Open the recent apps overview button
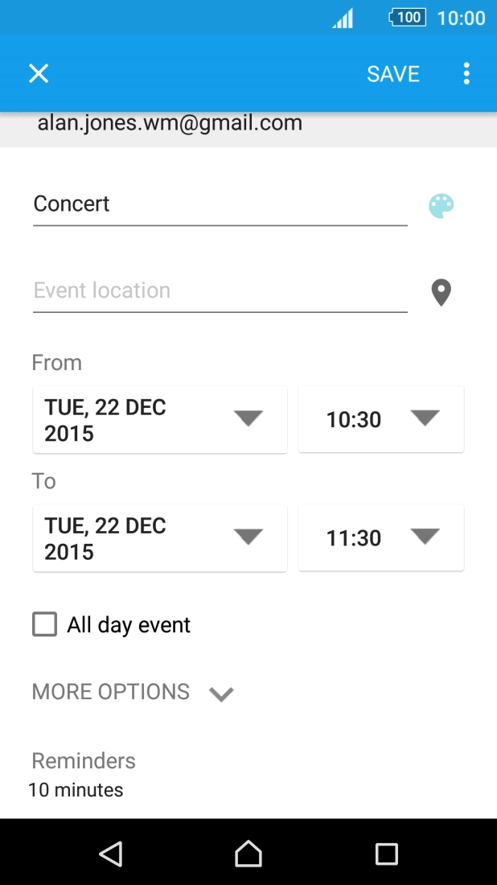Viewport: 497px width, 885px height. 387,854
